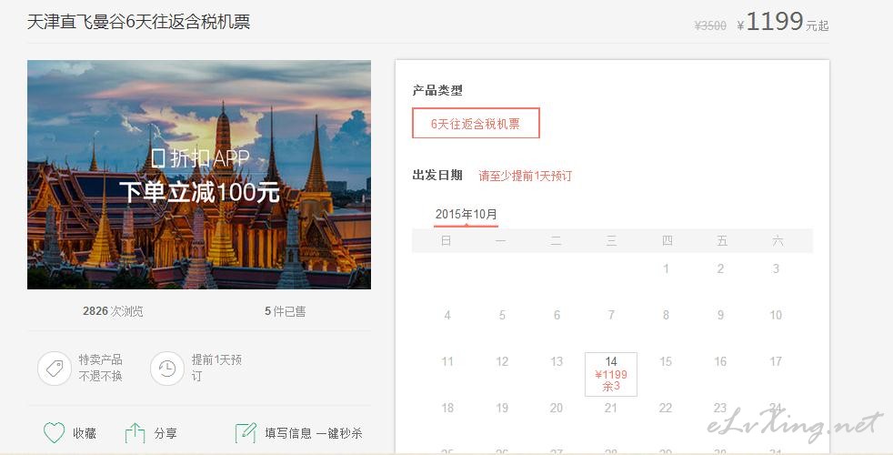Screen dimensions: 893x455
Task: Click the 收藏 favorite link
Action: [85, 433]
